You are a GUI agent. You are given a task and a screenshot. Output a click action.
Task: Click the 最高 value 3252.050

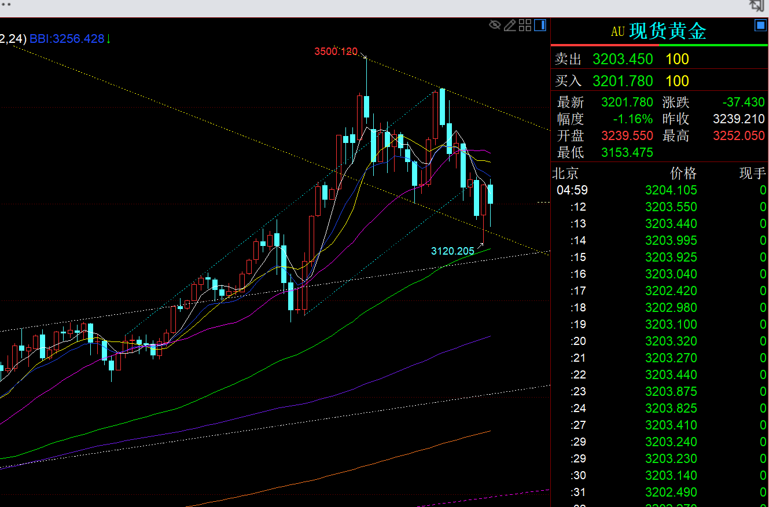pyautogui.click(x=739, y=136)
